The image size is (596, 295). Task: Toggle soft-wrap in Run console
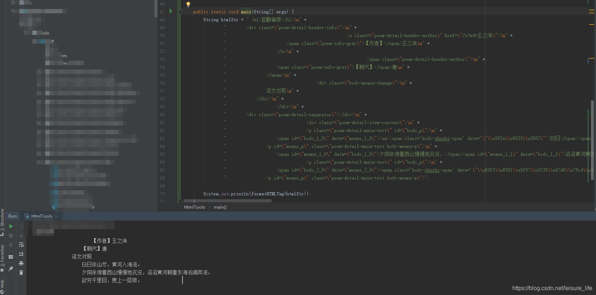pyautogui.click(x=21, y=245)
